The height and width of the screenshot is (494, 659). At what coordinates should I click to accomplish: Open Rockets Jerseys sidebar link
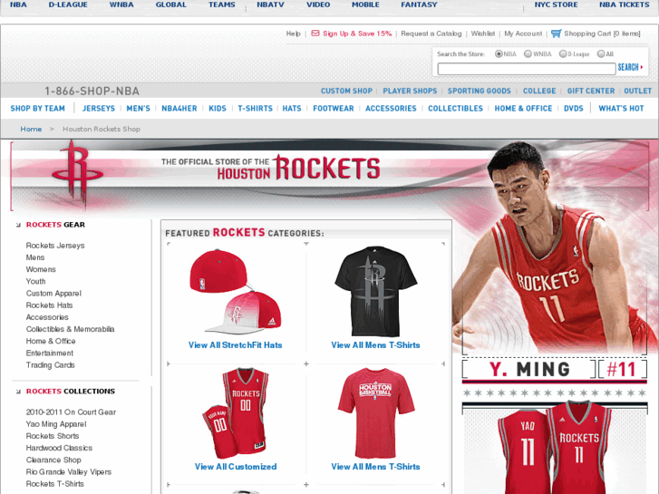coord(55,246)
